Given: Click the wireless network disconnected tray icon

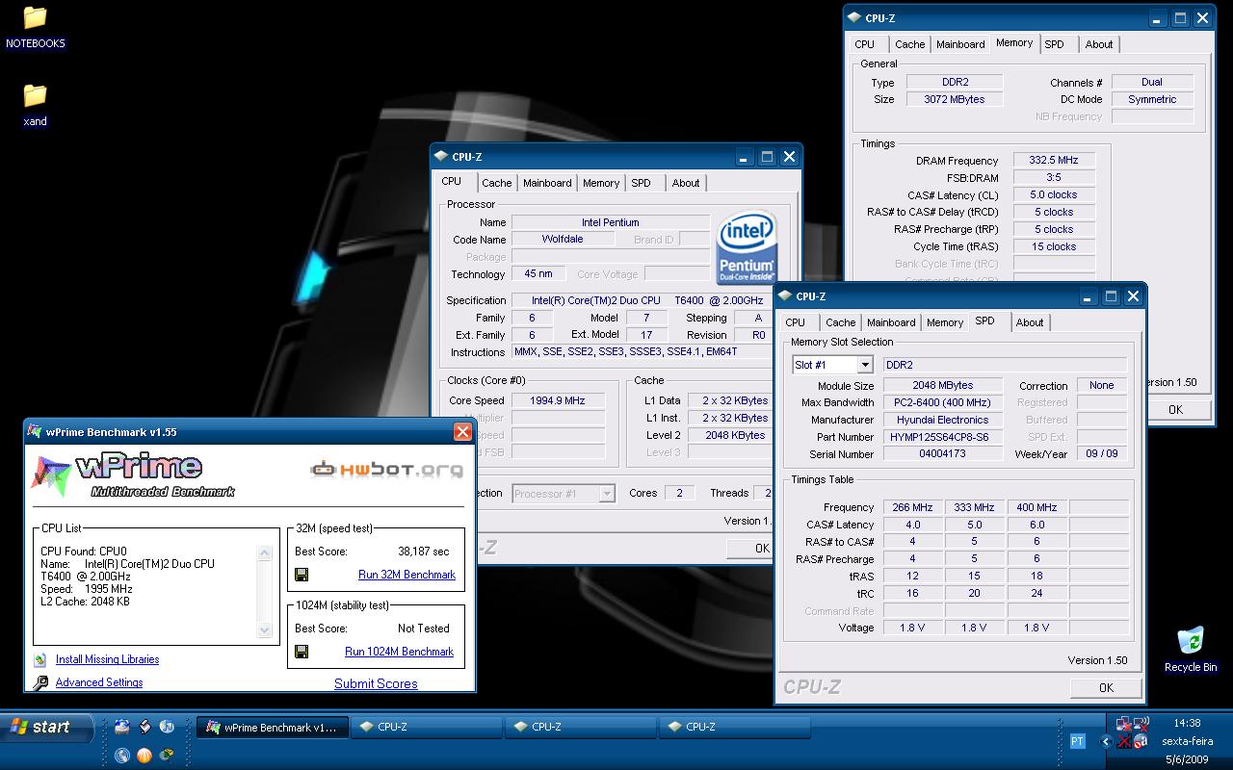Looking at the screenshot, I should (x=1141, y=725).
